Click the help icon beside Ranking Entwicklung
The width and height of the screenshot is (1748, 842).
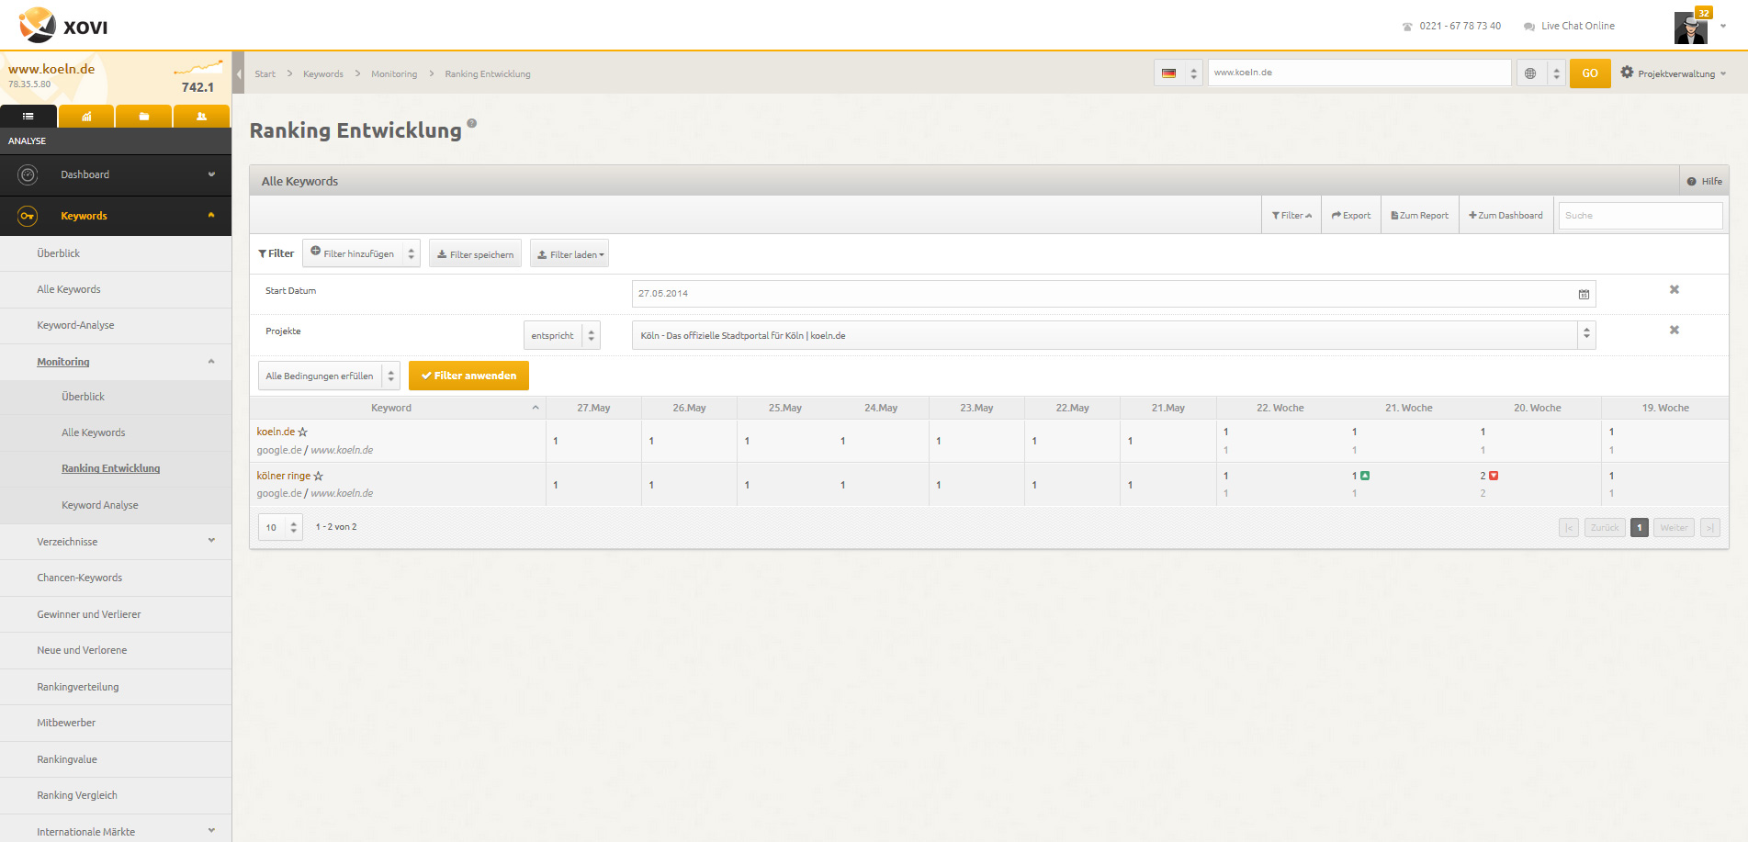pyautogui.click(x=472, y=123)
